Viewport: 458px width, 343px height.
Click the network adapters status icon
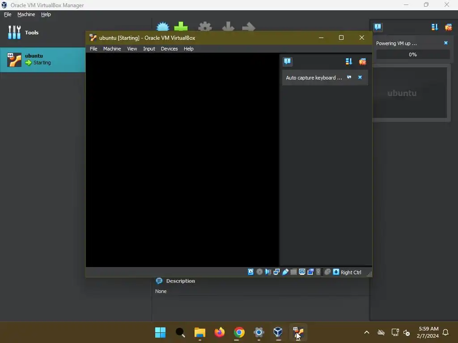(276, 272)
